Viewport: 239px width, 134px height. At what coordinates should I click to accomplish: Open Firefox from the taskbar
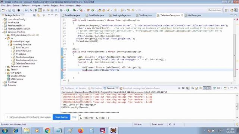pos(81,131)
